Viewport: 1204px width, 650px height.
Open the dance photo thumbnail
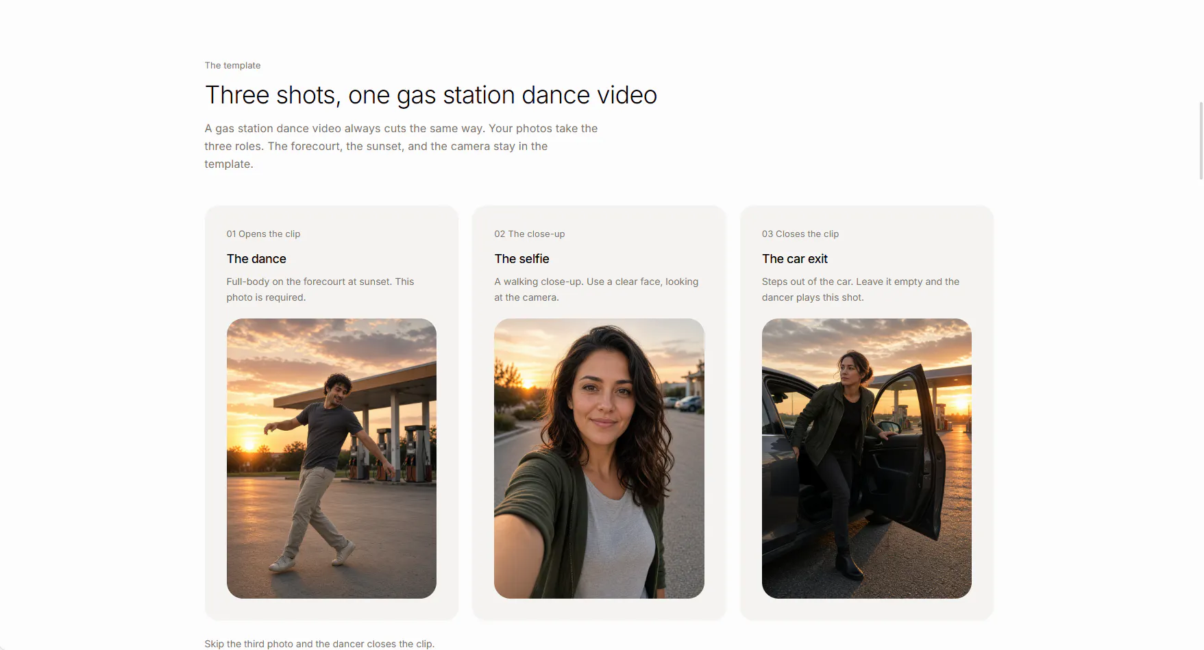coord(332,458)
